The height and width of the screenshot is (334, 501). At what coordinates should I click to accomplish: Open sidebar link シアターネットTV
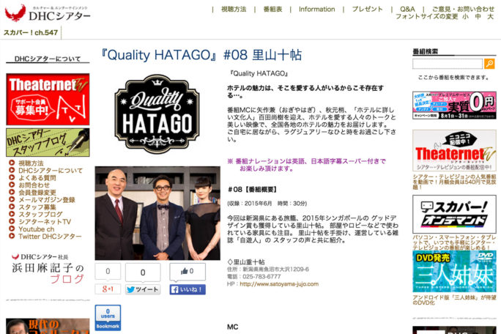tap(45, 222)
